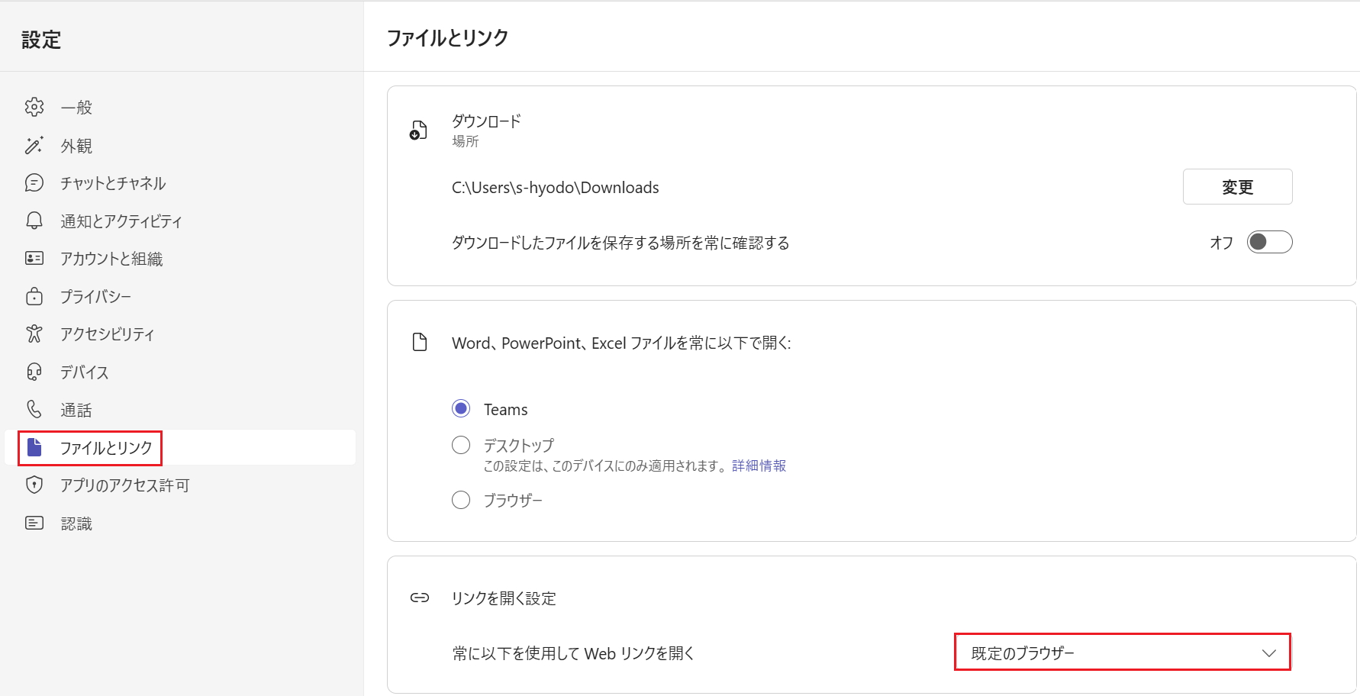The height and width of the screenshot is (696, 1360).
Task: Click the オフ status label
Action: tap(1221, 243)
